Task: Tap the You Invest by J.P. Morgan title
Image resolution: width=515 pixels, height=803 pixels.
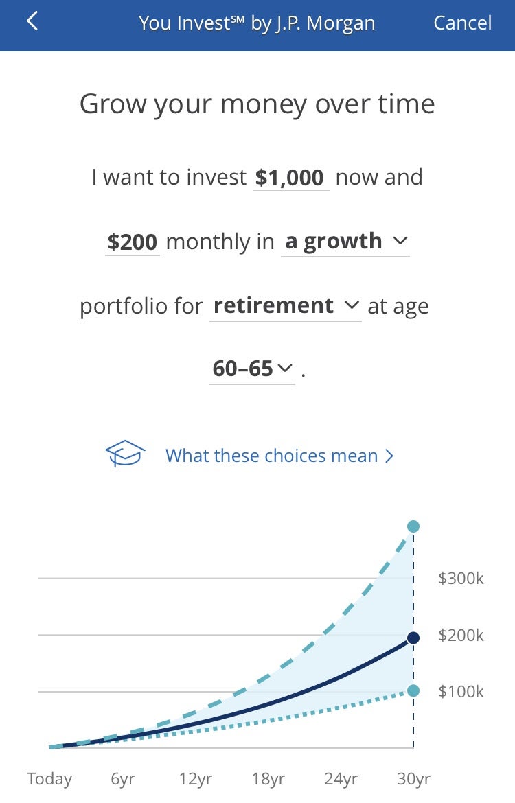Action: click(257, 23)
